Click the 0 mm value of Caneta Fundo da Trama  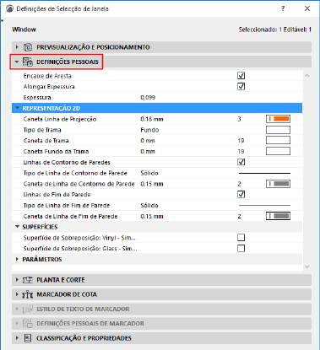coord(148,151)
